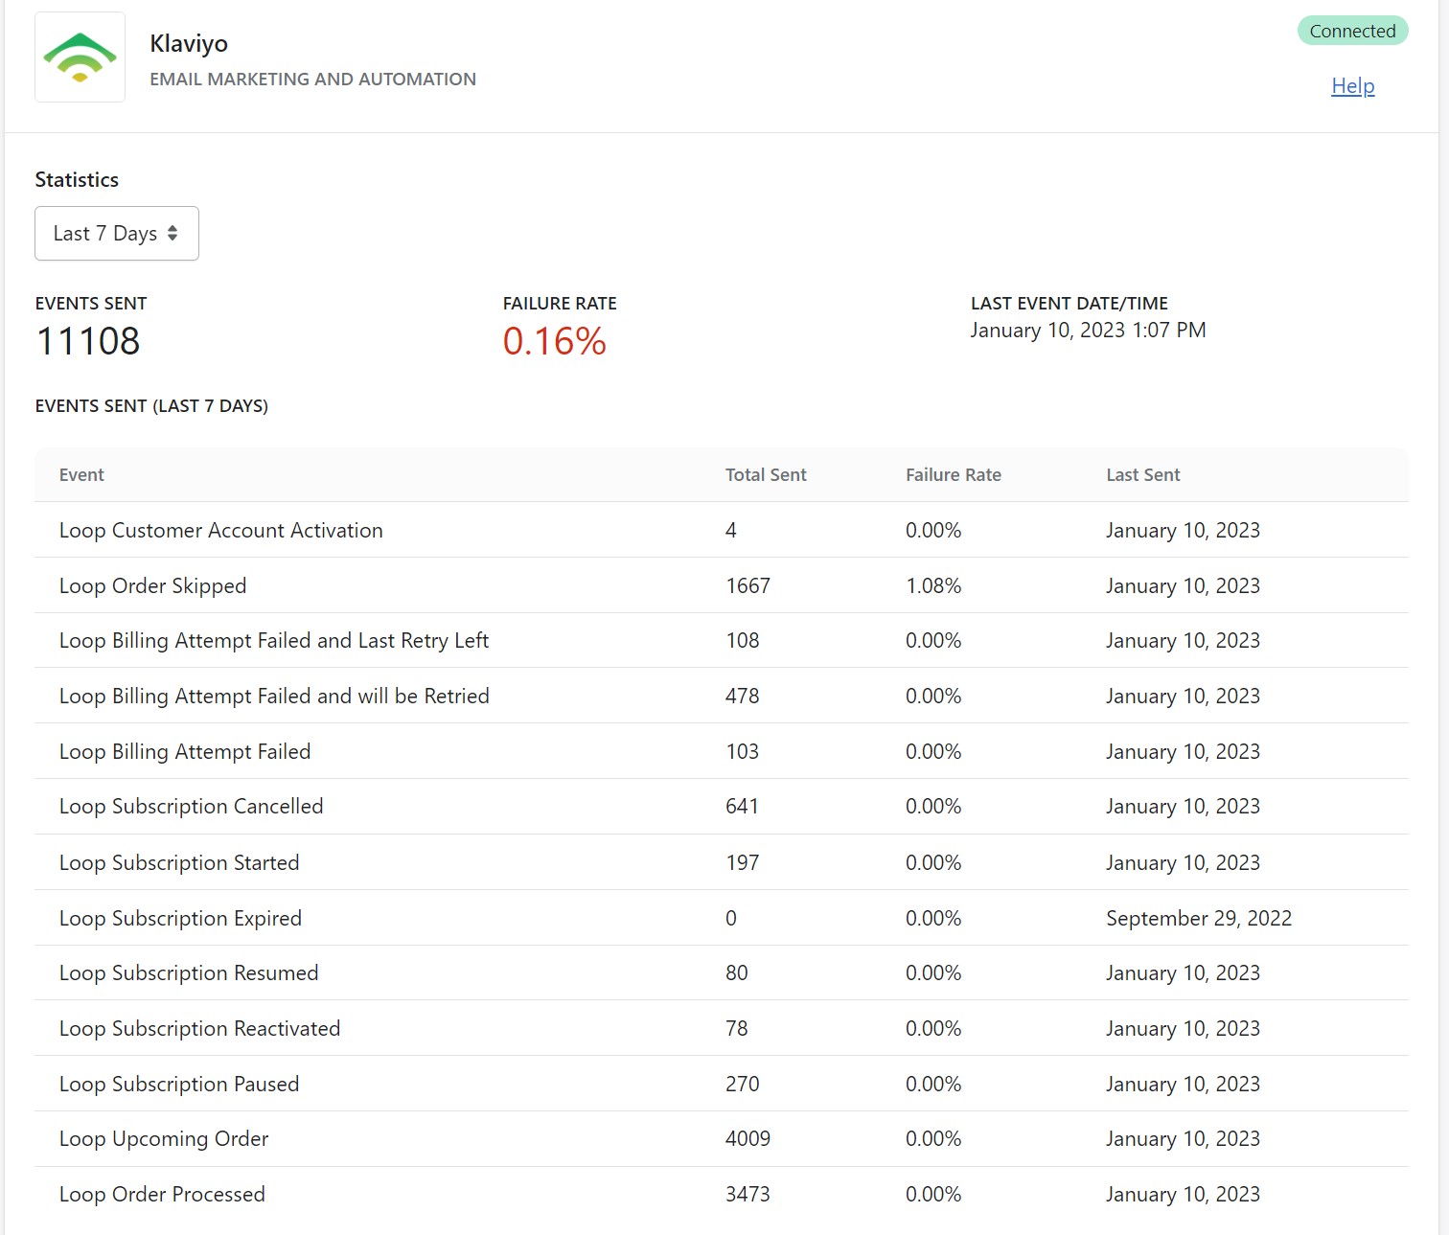Select Loop Billing Attempt Failed and Last Retry Left
Screen dimensions: 1449x1235
tap(273, 641)
